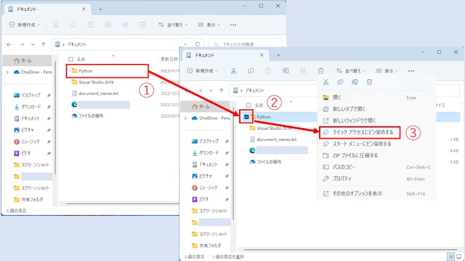Go back arrow in back window
The image size is (465, 261).
pyautogui.click(x=9, y=44)
